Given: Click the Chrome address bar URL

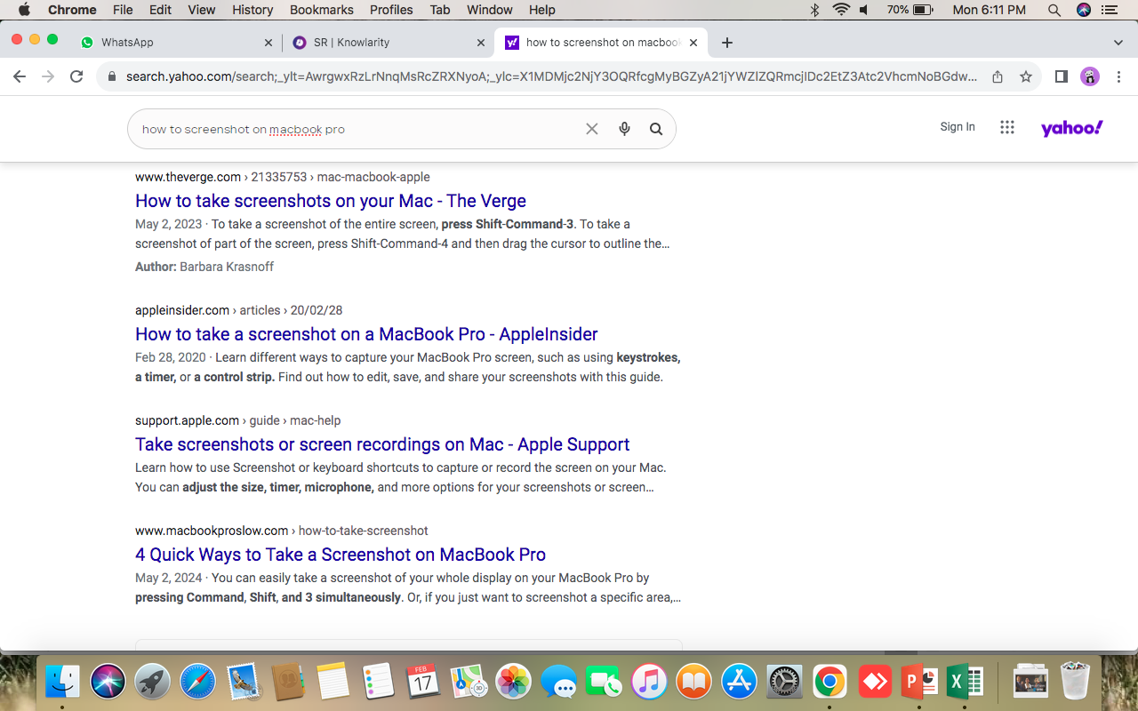Looking at the screenshot, I should click(x=551, y=76).
